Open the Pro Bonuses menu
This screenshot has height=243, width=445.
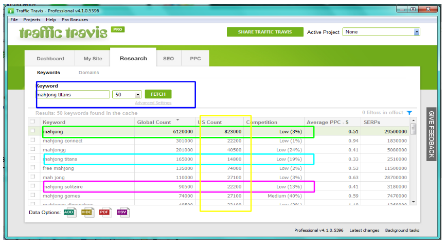(x=75, y=20)
